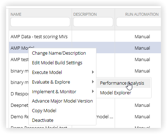Select the Deepnet row name
The image size is (167, 134).
point(19,105)
